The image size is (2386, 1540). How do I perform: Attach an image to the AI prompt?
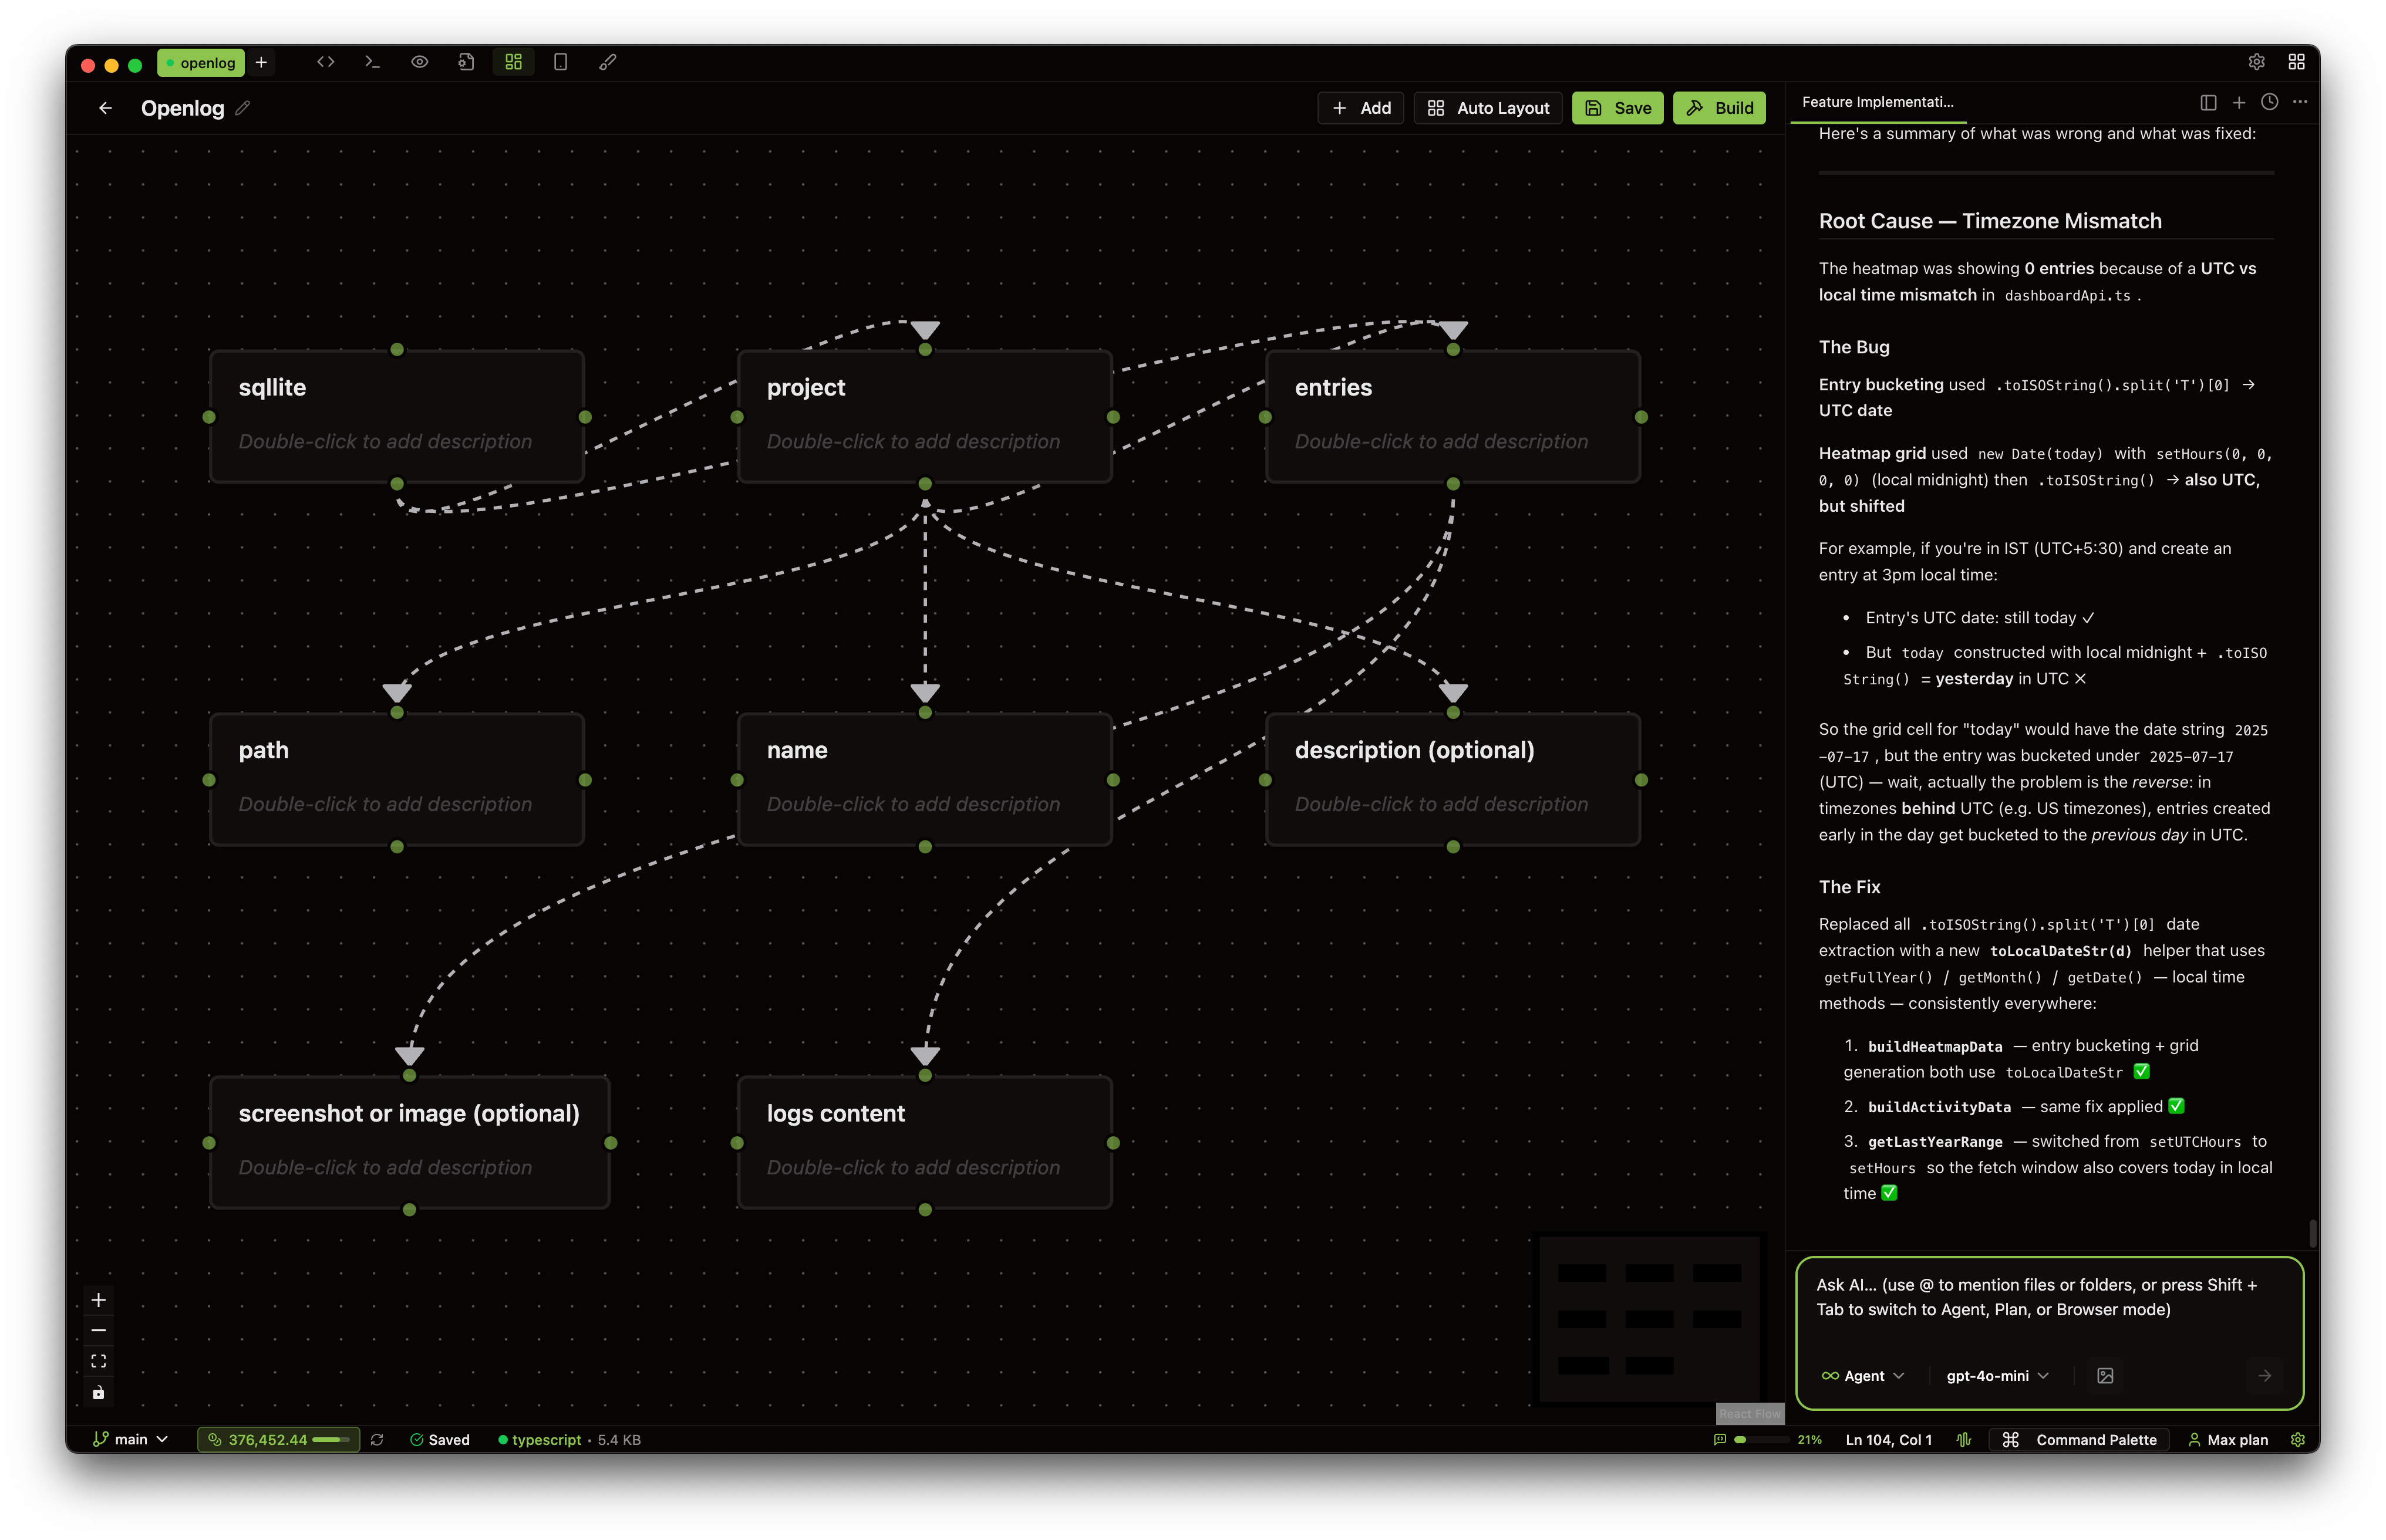click(2105, 1376)
